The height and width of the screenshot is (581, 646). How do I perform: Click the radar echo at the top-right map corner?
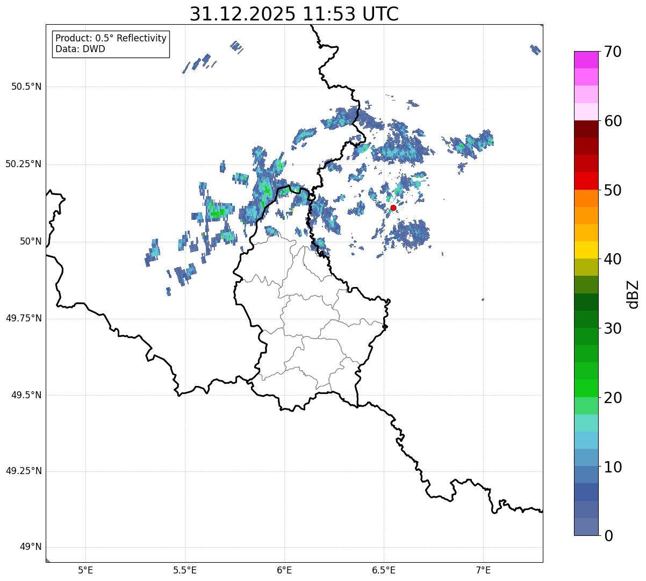point(535,49)
